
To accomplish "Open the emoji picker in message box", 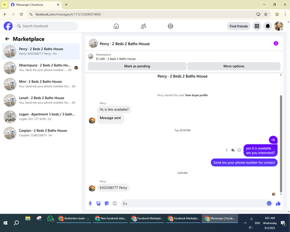I will tap(269, 204).
